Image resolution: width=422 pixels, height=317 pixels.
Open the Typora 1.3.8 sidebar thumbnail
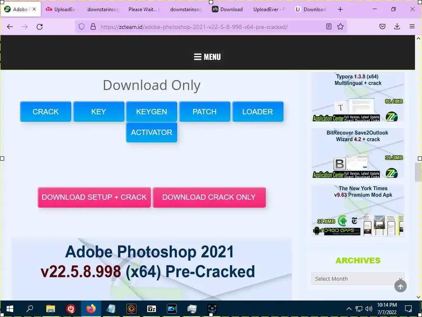358,97
